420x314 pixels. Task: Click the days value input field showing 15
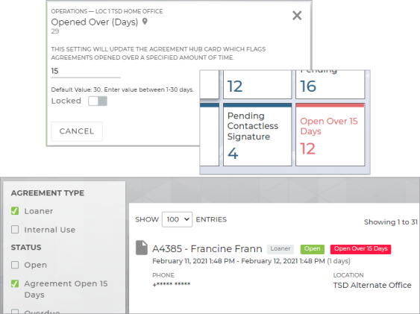click(x=86, y=71)
